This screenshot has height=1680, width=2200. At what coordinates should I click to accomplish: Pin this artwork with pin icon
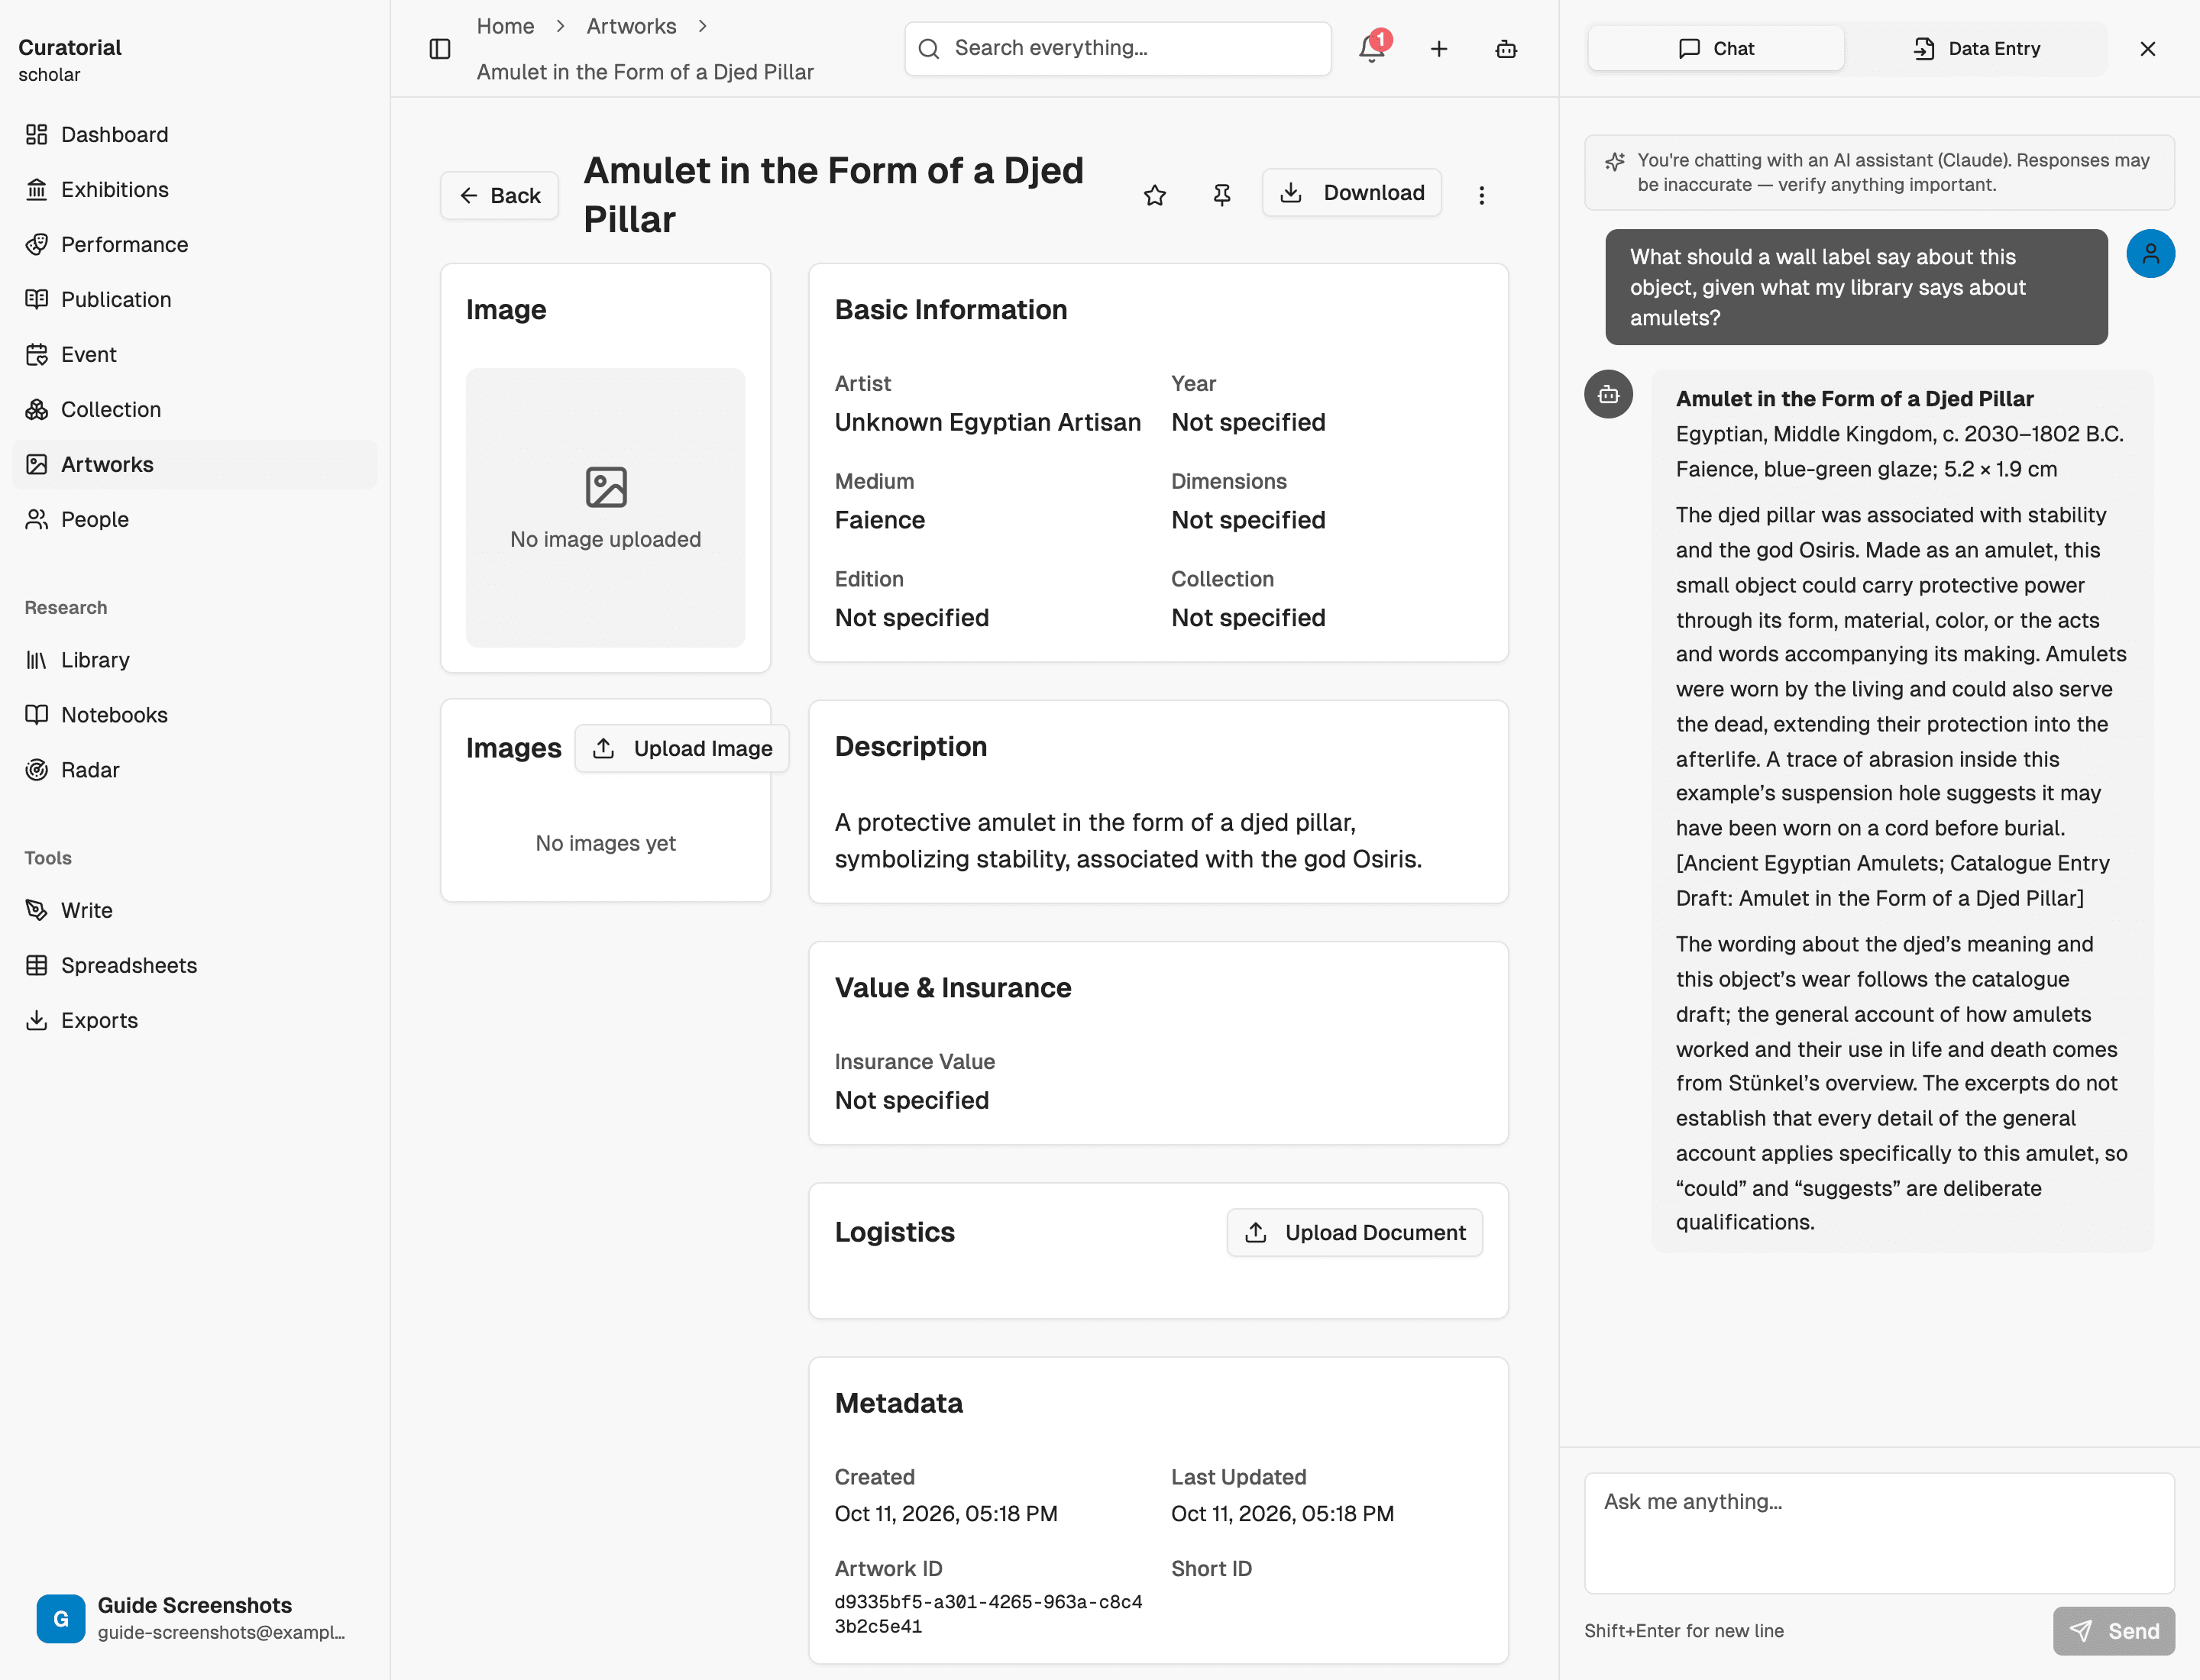[x=1221, y=195]
